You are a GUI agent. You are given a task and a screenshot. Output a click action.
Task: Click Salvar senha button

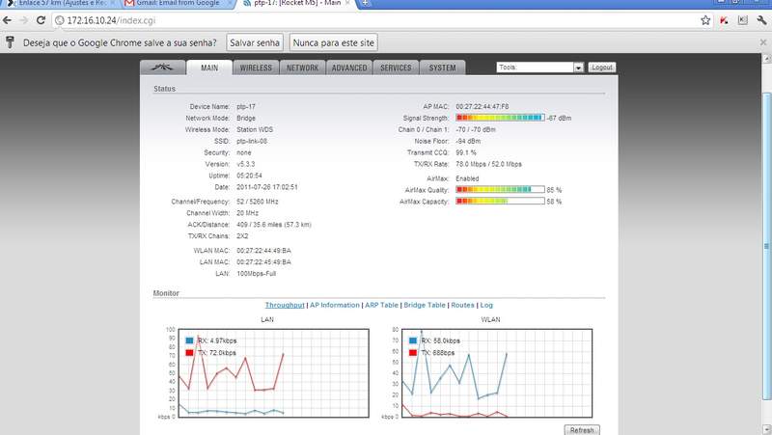click(255, 42)
